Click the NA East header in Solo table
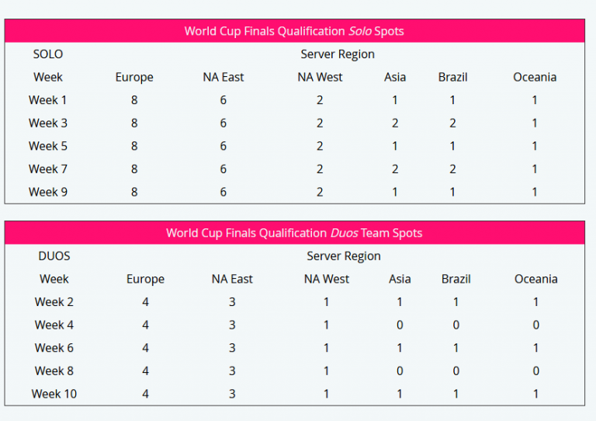This screenshot has height=421, width=596. [223, 77]
